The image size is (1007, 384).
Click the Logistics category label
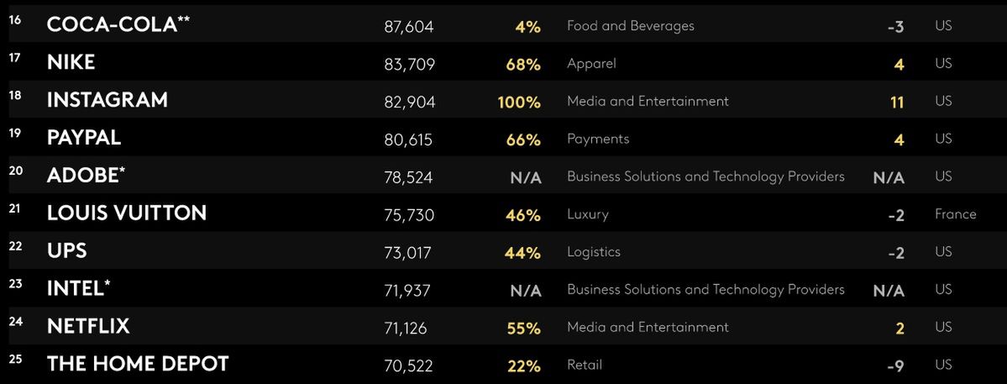click(593, 251)
